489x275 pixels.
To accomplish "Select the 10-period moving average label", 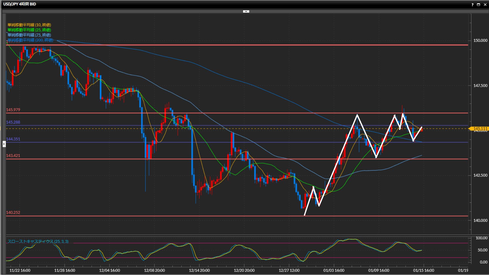I will (29, 25).
